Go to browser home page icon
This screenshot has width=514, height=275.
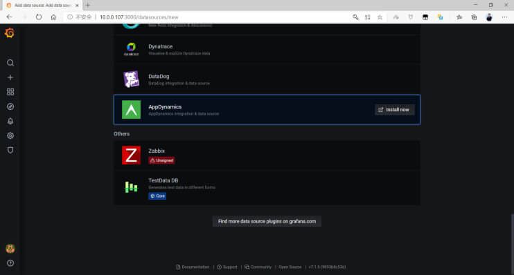(x=53, y=17)
